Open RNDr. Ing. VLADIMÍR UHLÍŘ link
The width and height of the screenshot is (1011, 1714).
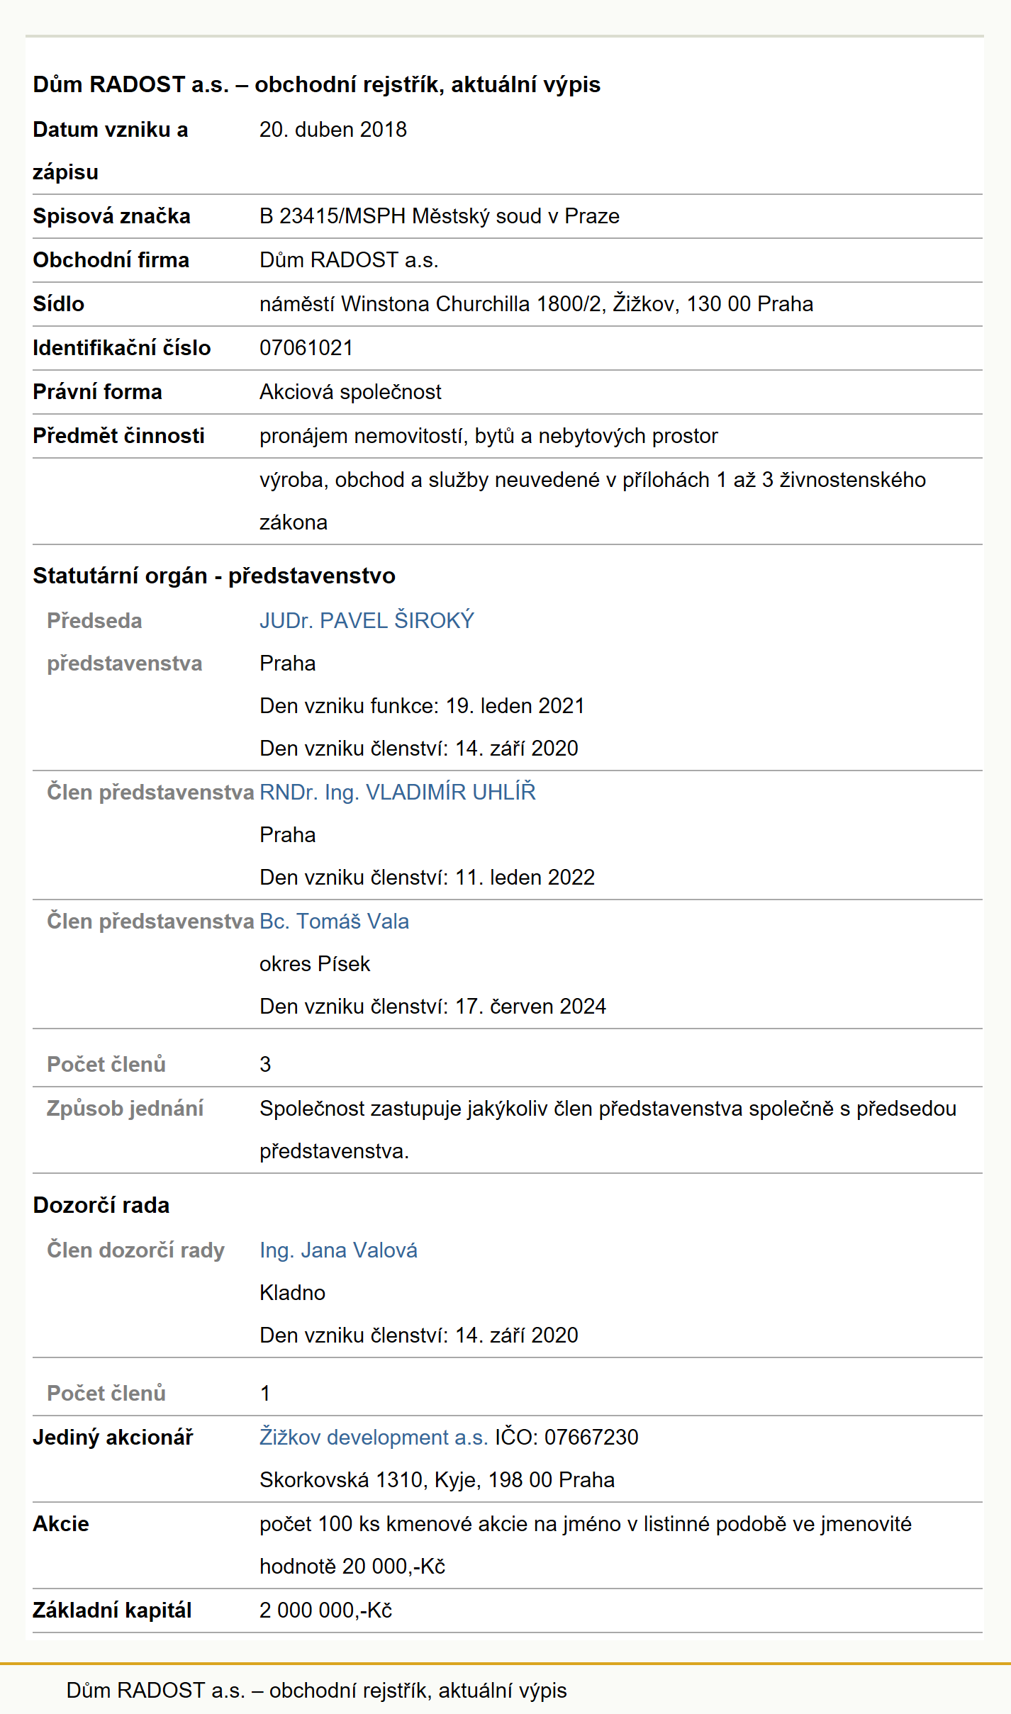pos(398,792)
